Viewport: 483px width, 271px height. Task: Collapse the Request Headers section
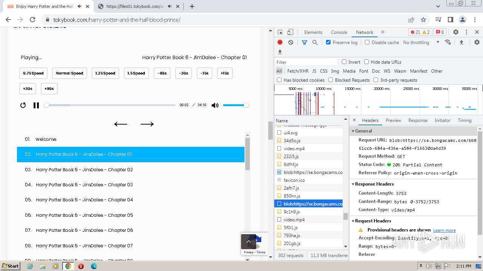tap(353, 221)
